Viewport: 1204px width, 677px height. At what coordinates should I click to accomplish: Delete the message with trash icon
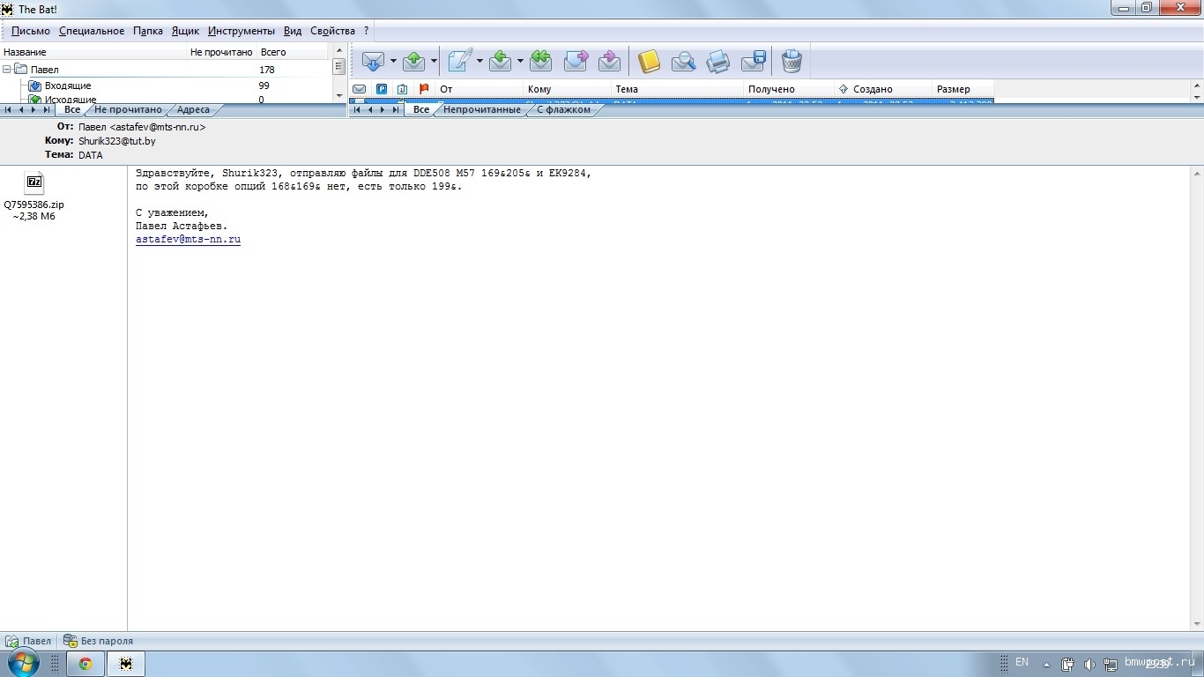[x=792, y=61]
